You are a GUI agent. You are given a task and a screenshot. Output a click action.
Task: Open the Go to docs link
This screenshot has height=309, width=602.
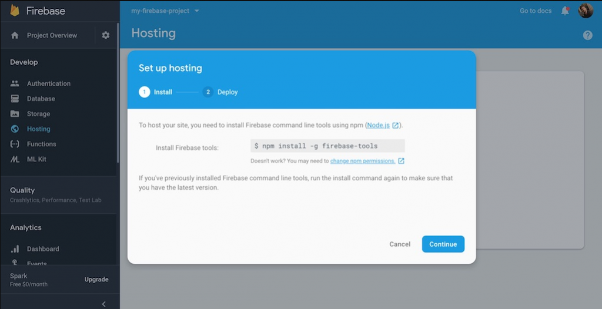coord(536,11)
